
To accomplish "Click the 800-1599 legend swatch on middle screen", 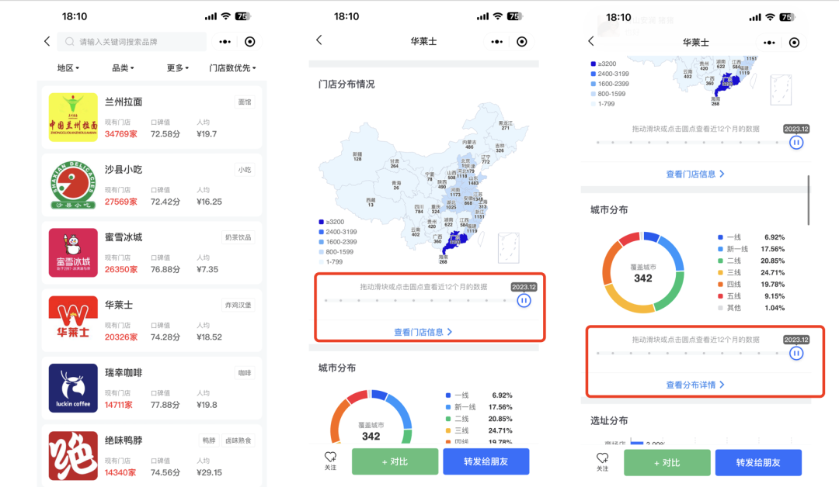I will click(321, 251).
